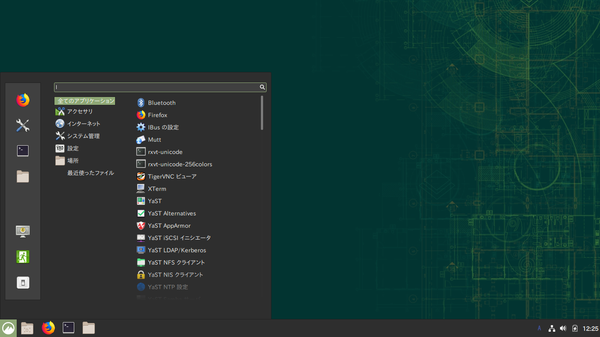
Task: Launch the terminal from the favorites sidebar
Action: (x=23, y=151)
